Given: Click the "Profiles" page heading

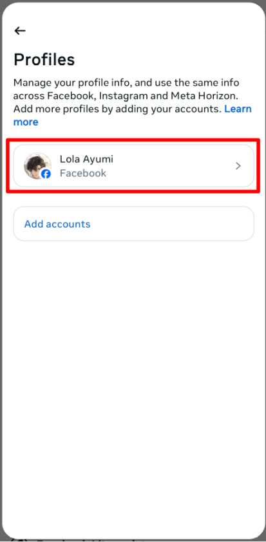Looking at the screenshot, I should point(44,60).
